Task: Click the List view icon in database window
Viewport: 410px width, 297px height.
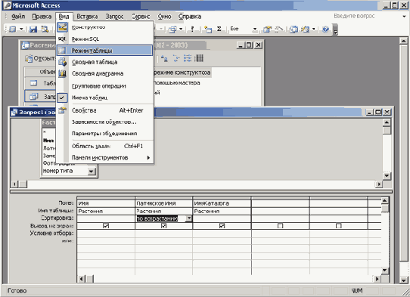Action: click(x=188, y=58)
